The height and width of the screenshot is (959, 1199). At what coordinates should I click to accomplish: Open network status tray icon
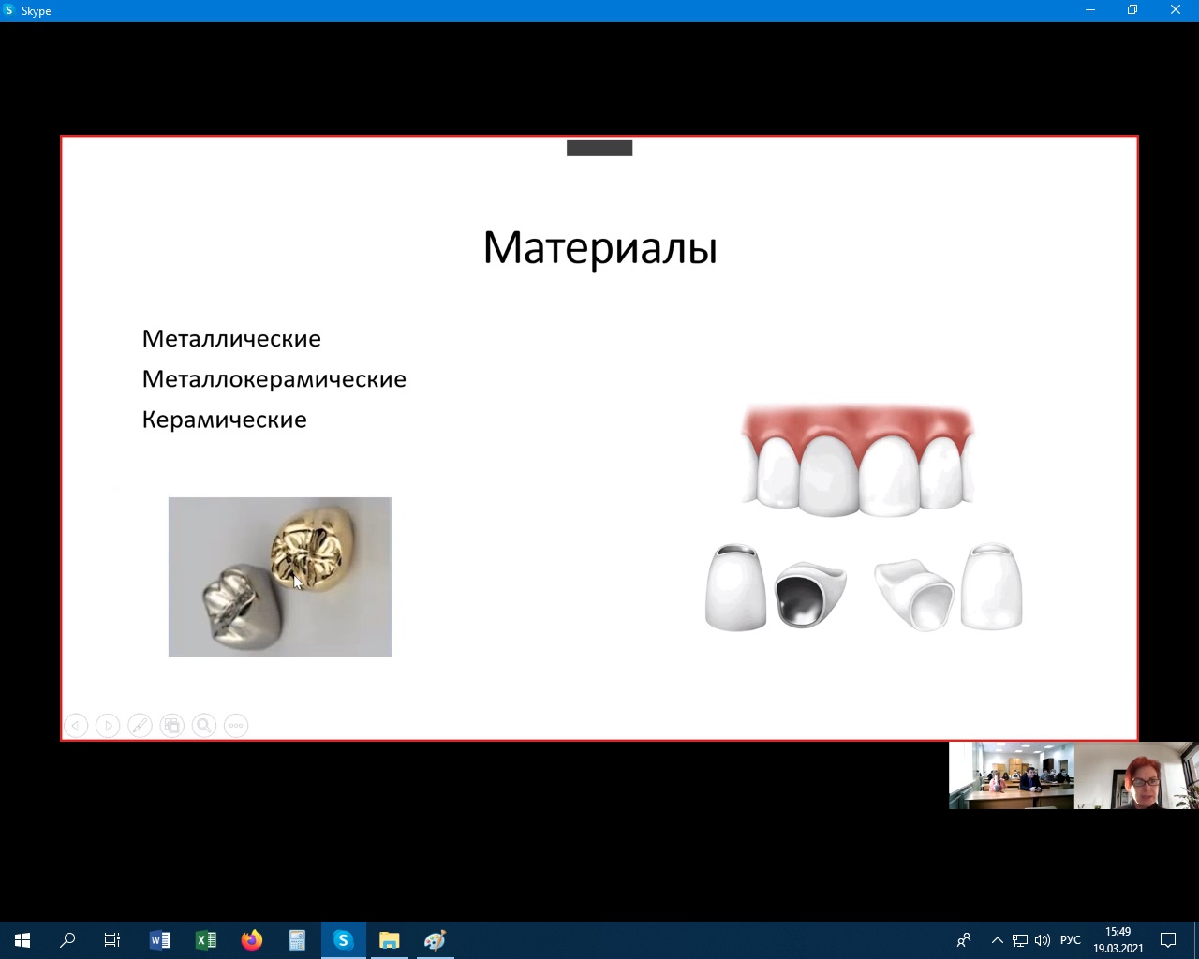(x=1020, y=940)
